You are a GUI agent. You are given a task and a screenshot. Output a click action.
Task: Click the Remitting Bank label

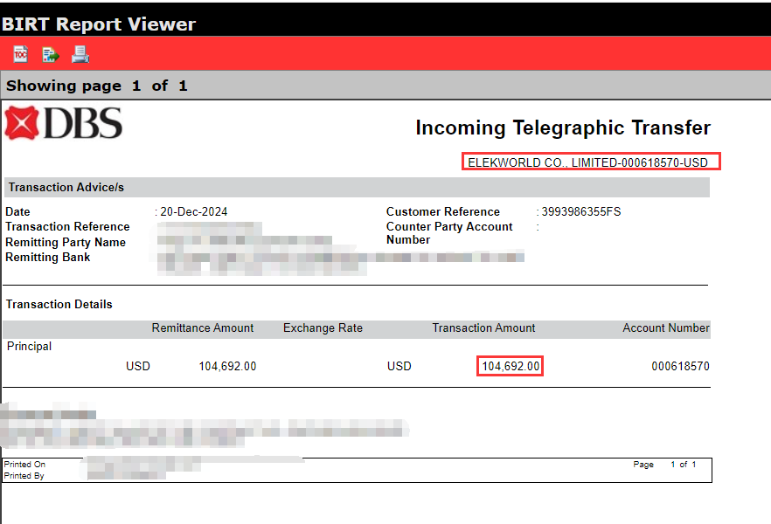click(x=48, y=257)
